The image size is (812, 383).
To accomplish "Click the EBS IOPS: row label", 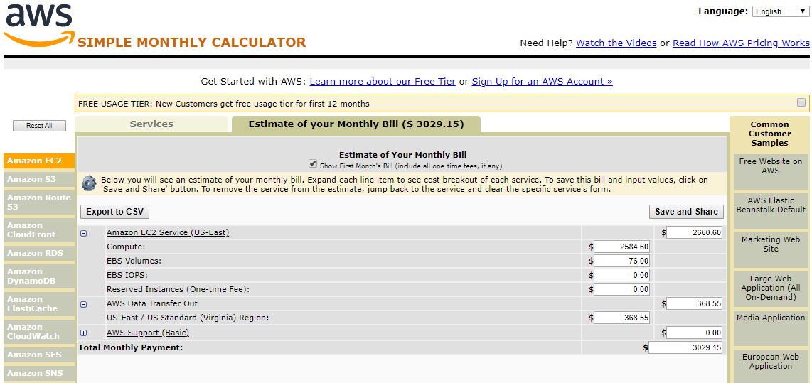I will coord(127,275).
